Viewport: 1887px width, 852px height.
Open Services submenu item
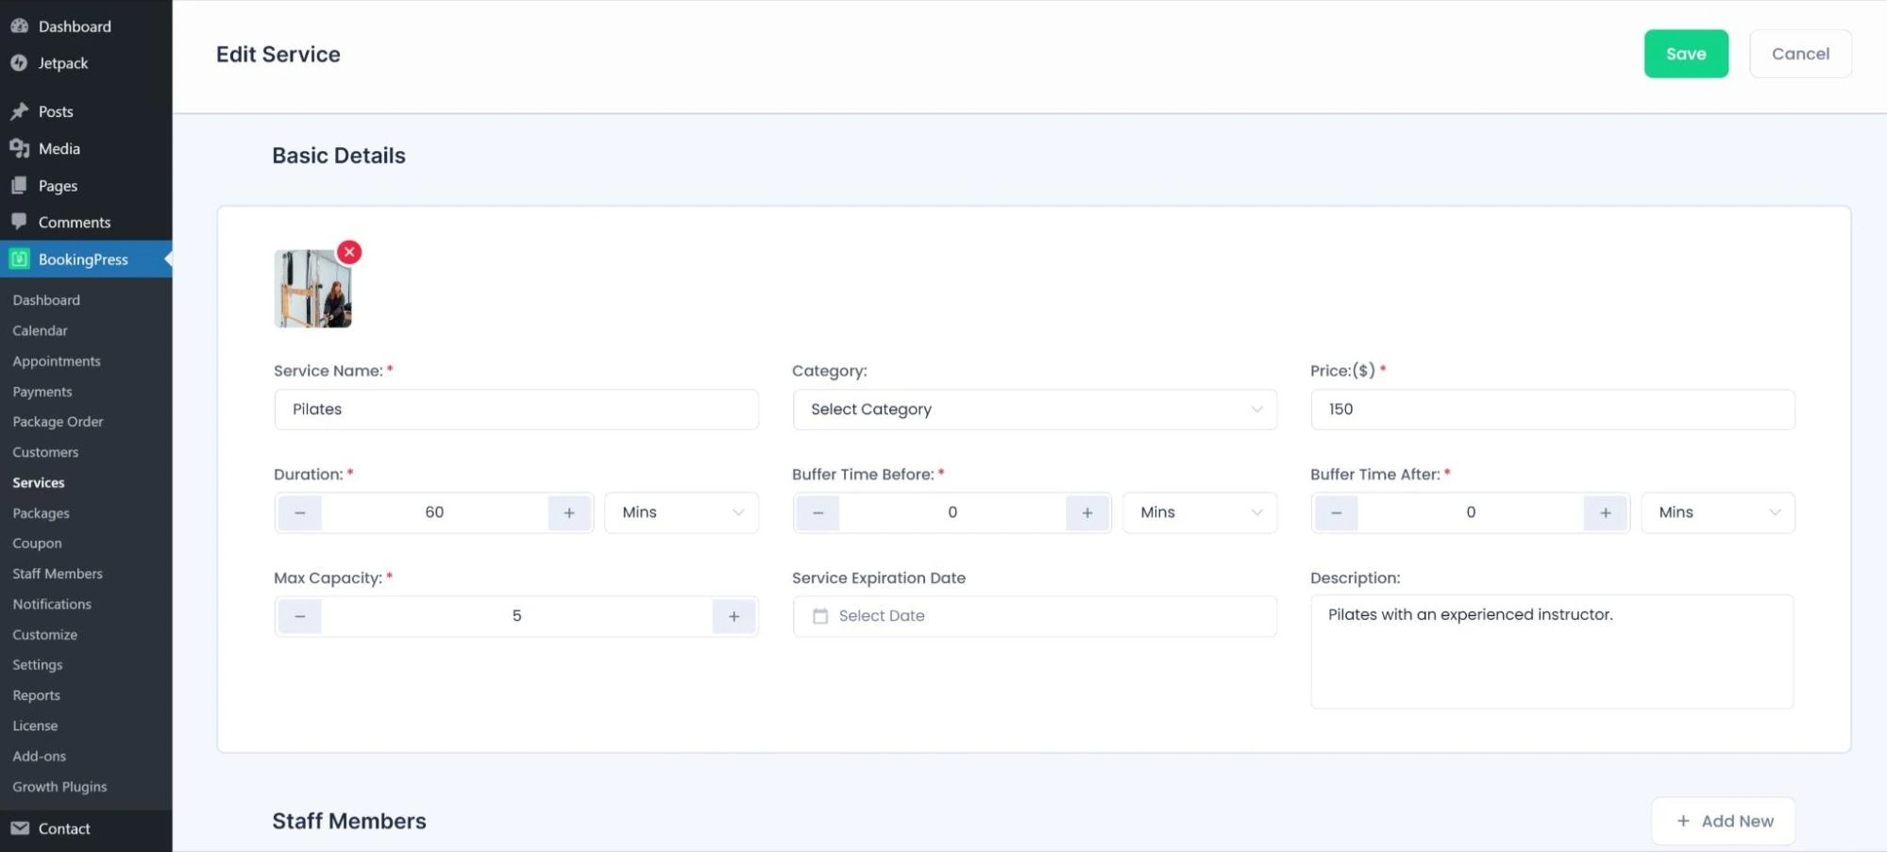tap(39, 482)
